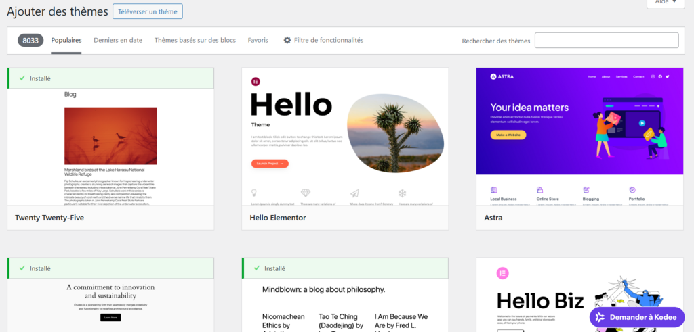Viewport: 694px width, 332px height.
Task: Click the paper plane icon in Hello preview
Action: point(354,193)
